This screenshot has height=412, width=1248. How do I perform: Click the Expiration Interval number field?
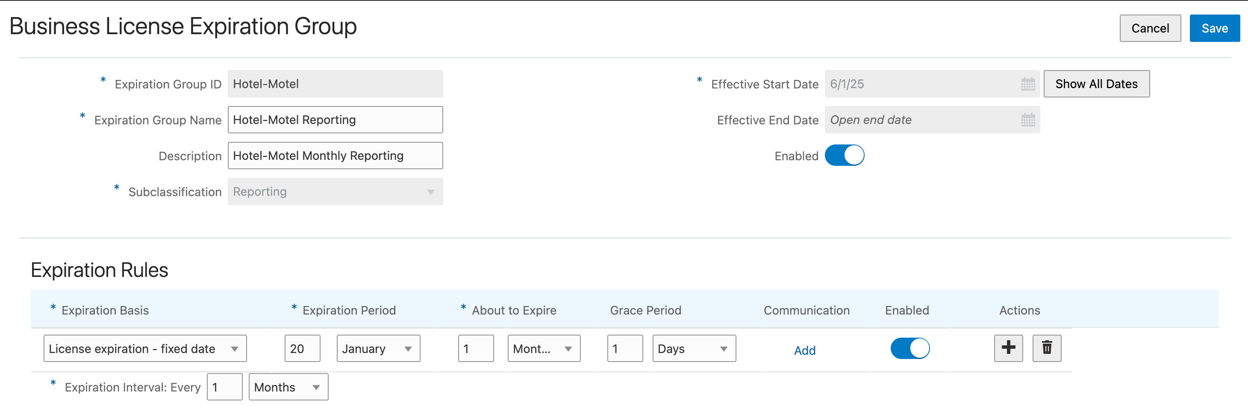click(x=224, y=387)
